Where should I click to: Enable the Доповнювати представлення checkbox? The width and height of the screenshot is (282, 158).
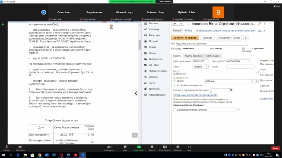coord(174,110)
